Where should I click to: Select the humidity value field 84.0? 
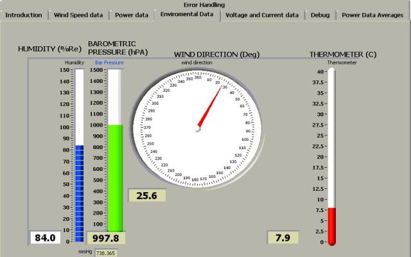pos(45,238)
